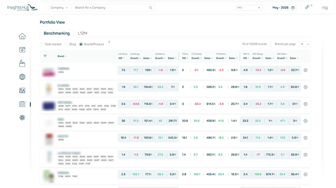
Task: Expand row with MS 3.5 using plus icon
Action: pos(305,104)
